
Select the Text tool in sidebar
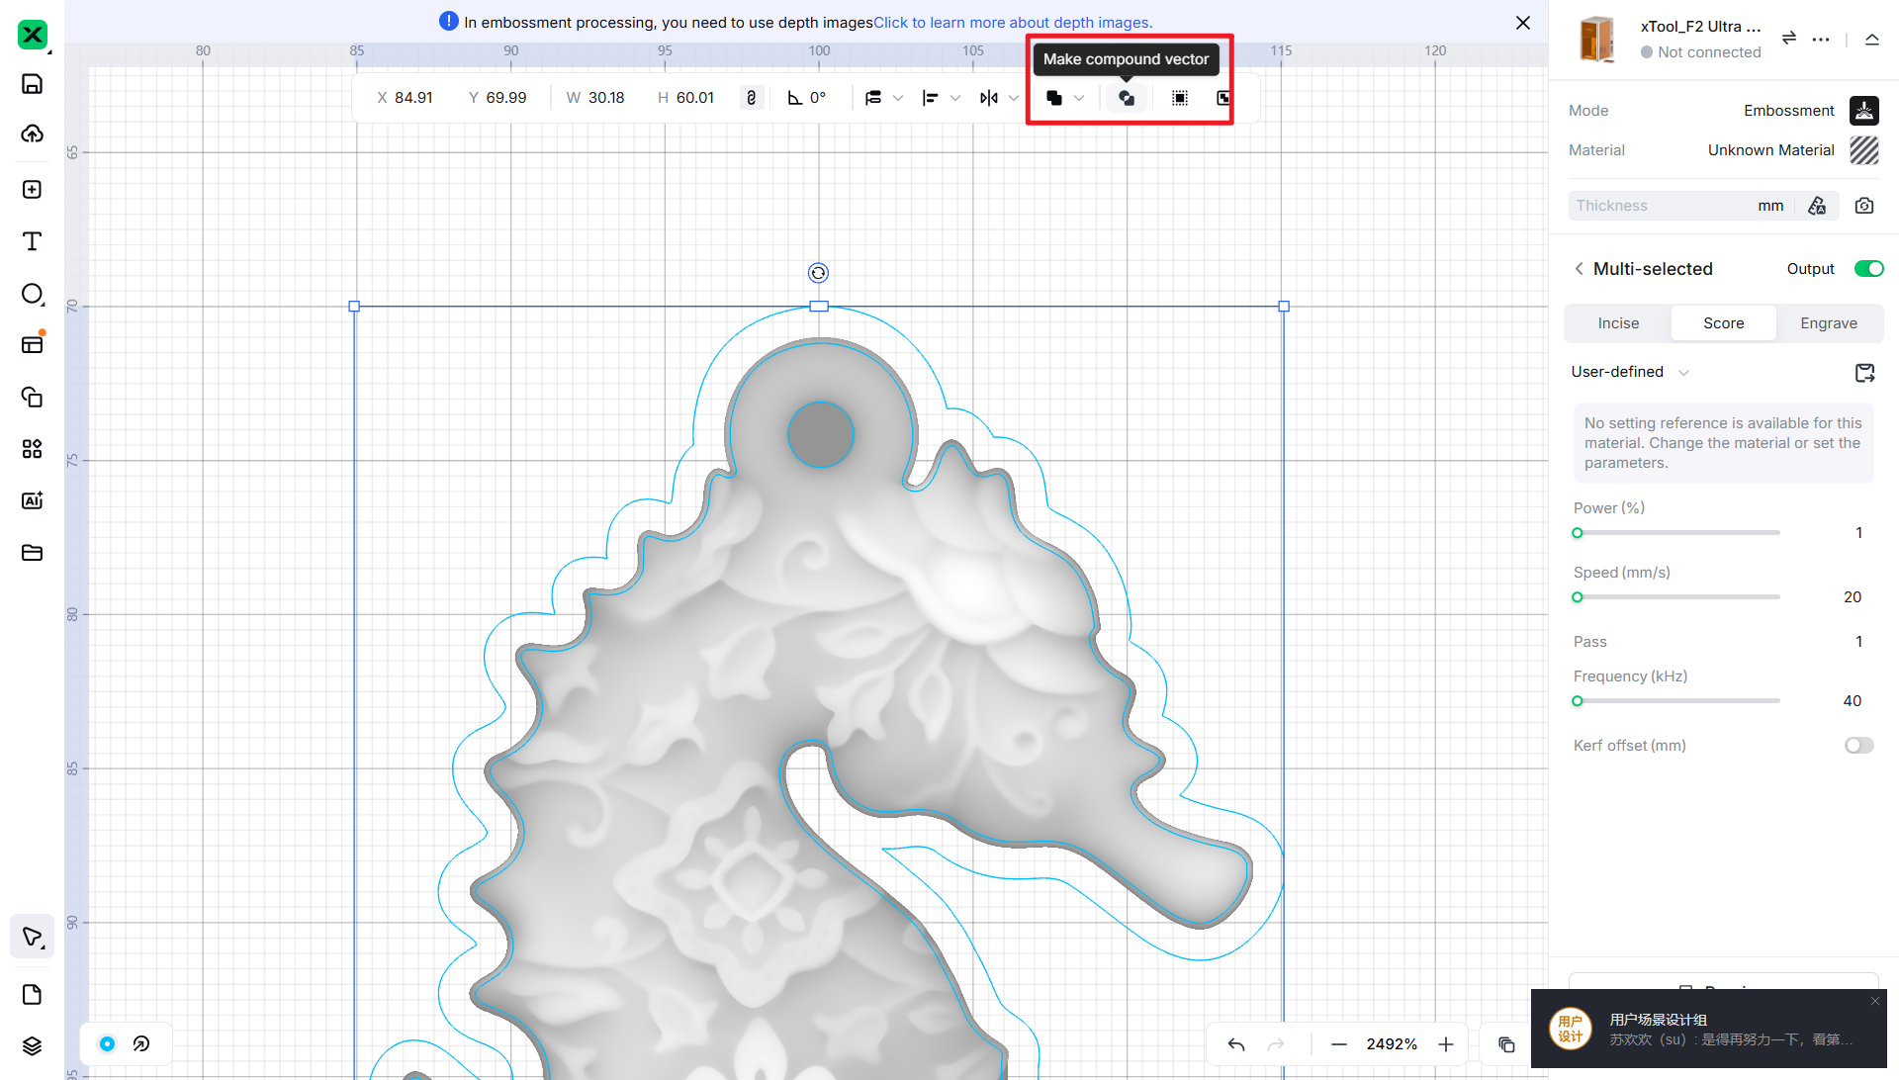(x=32, y=241)
